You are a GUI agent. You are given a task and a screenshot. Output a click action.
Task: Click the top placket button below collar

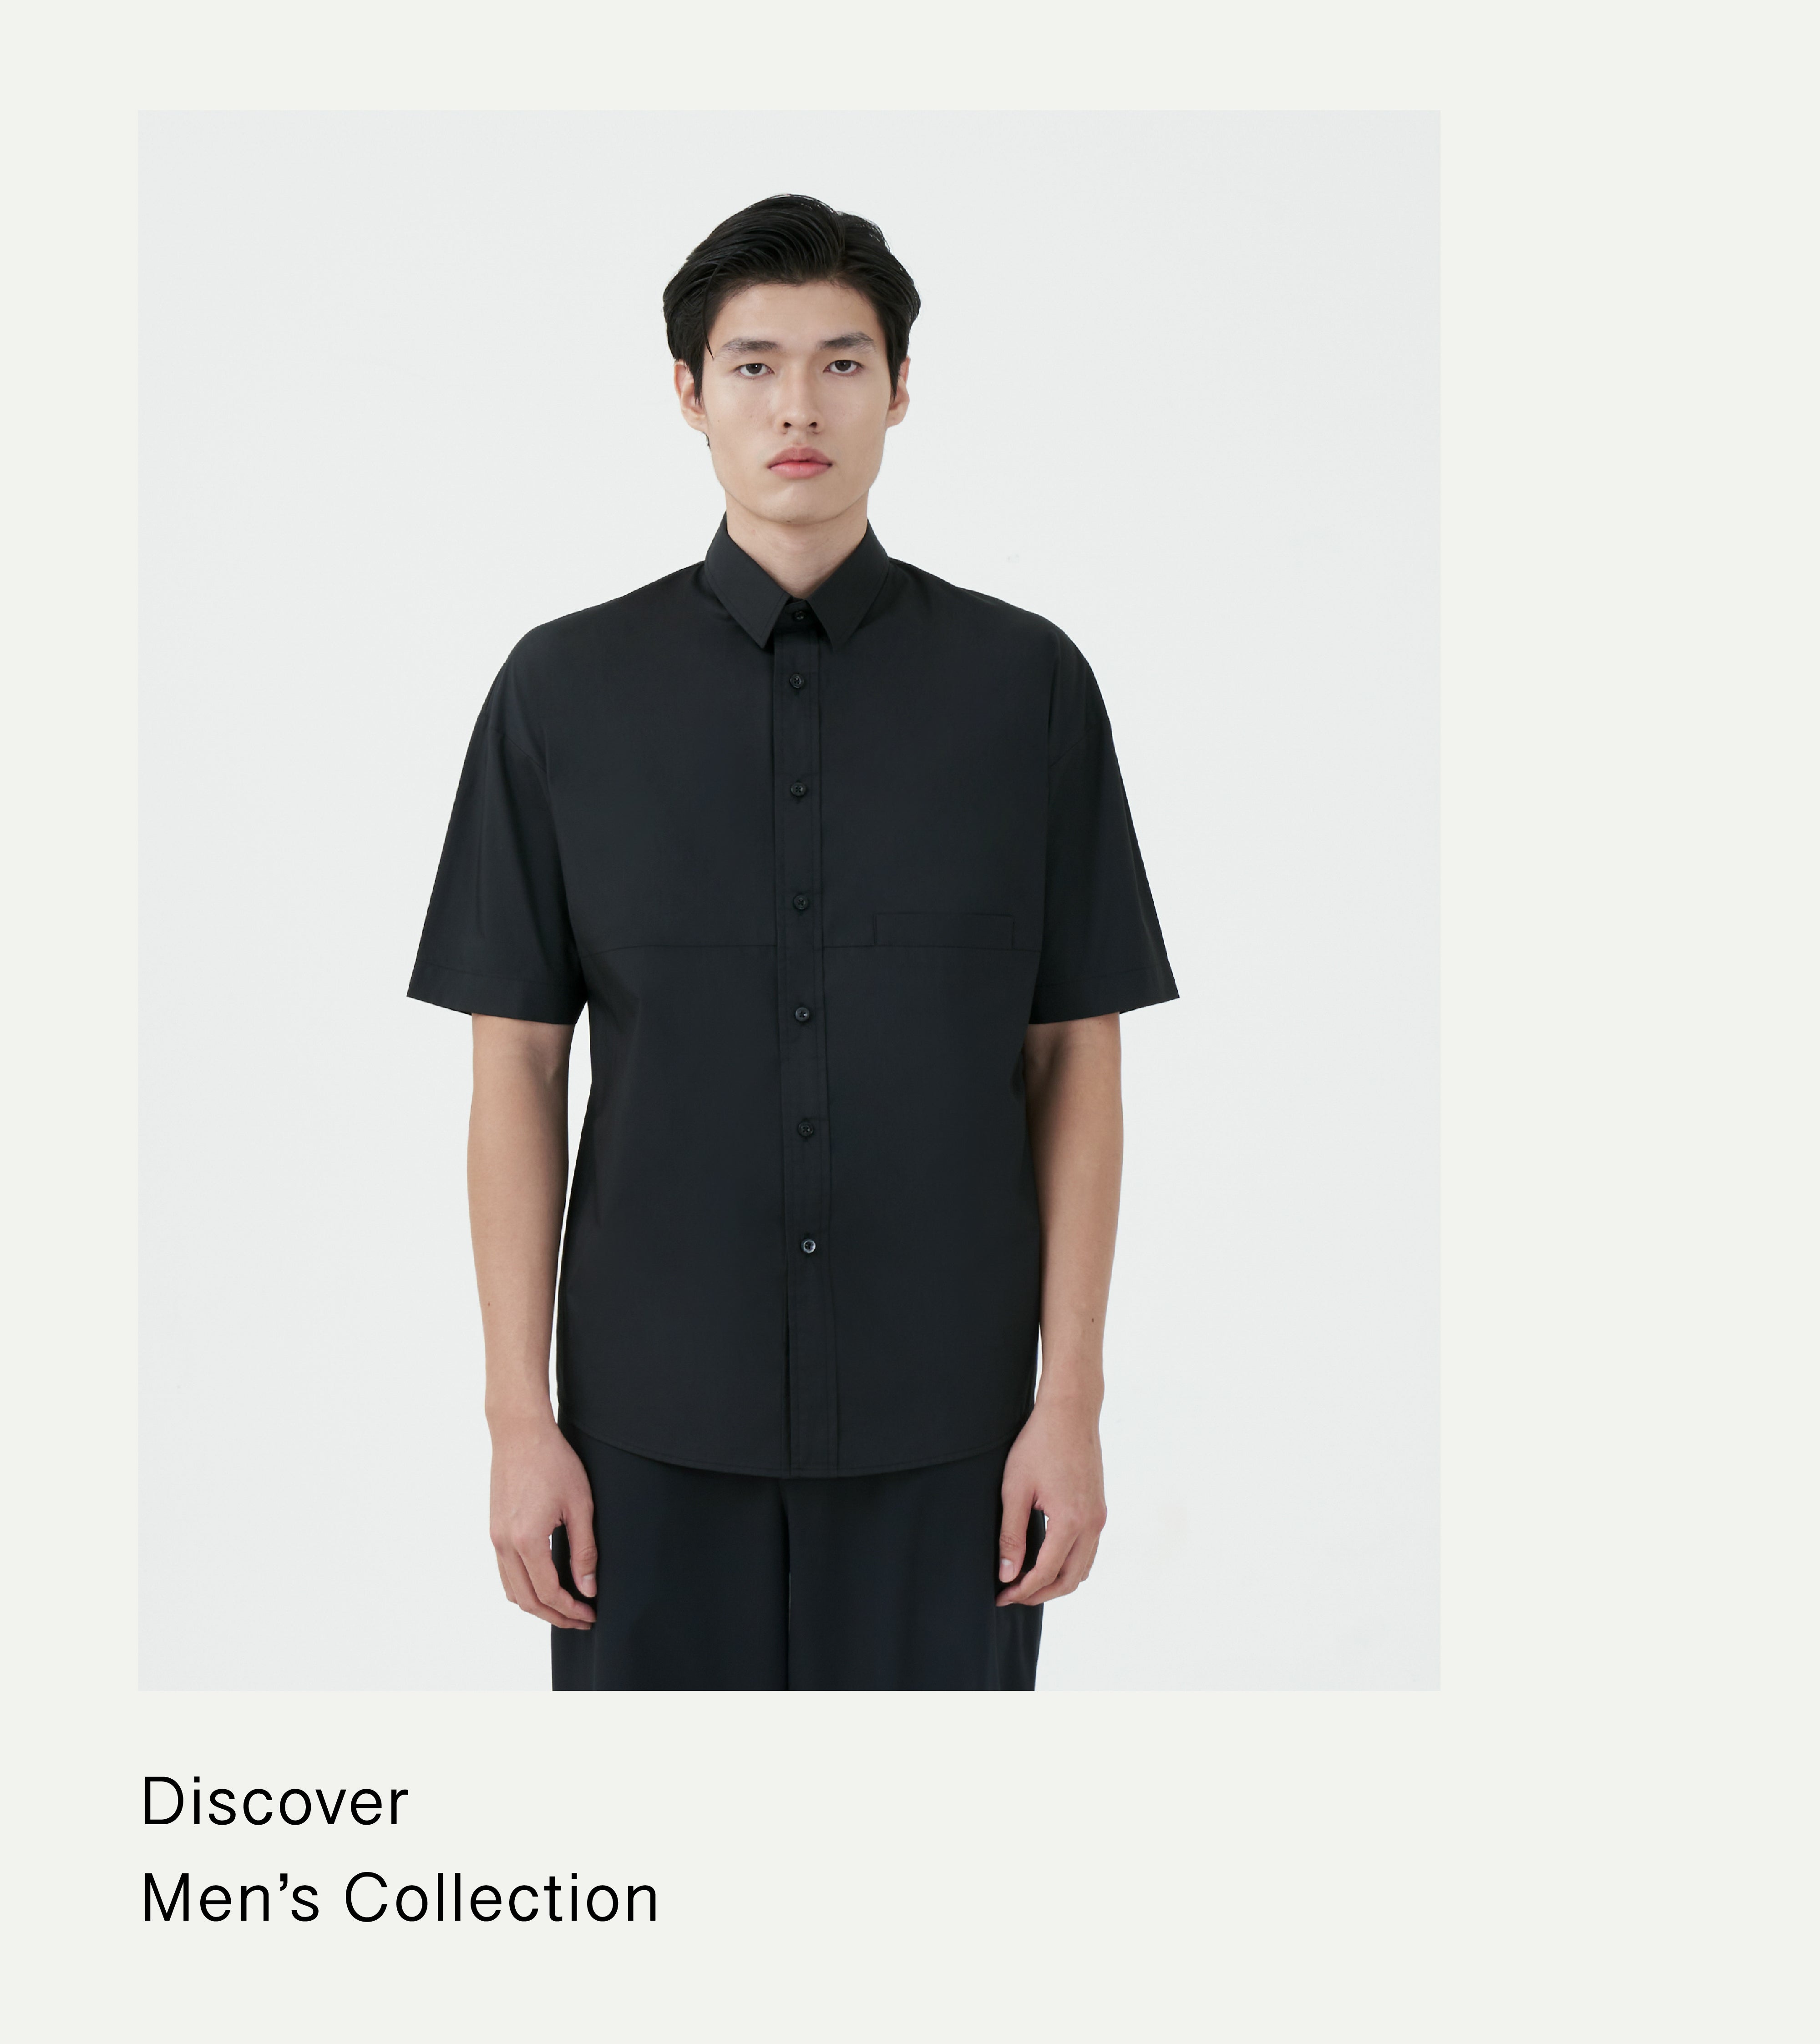(x=796, y=681)
